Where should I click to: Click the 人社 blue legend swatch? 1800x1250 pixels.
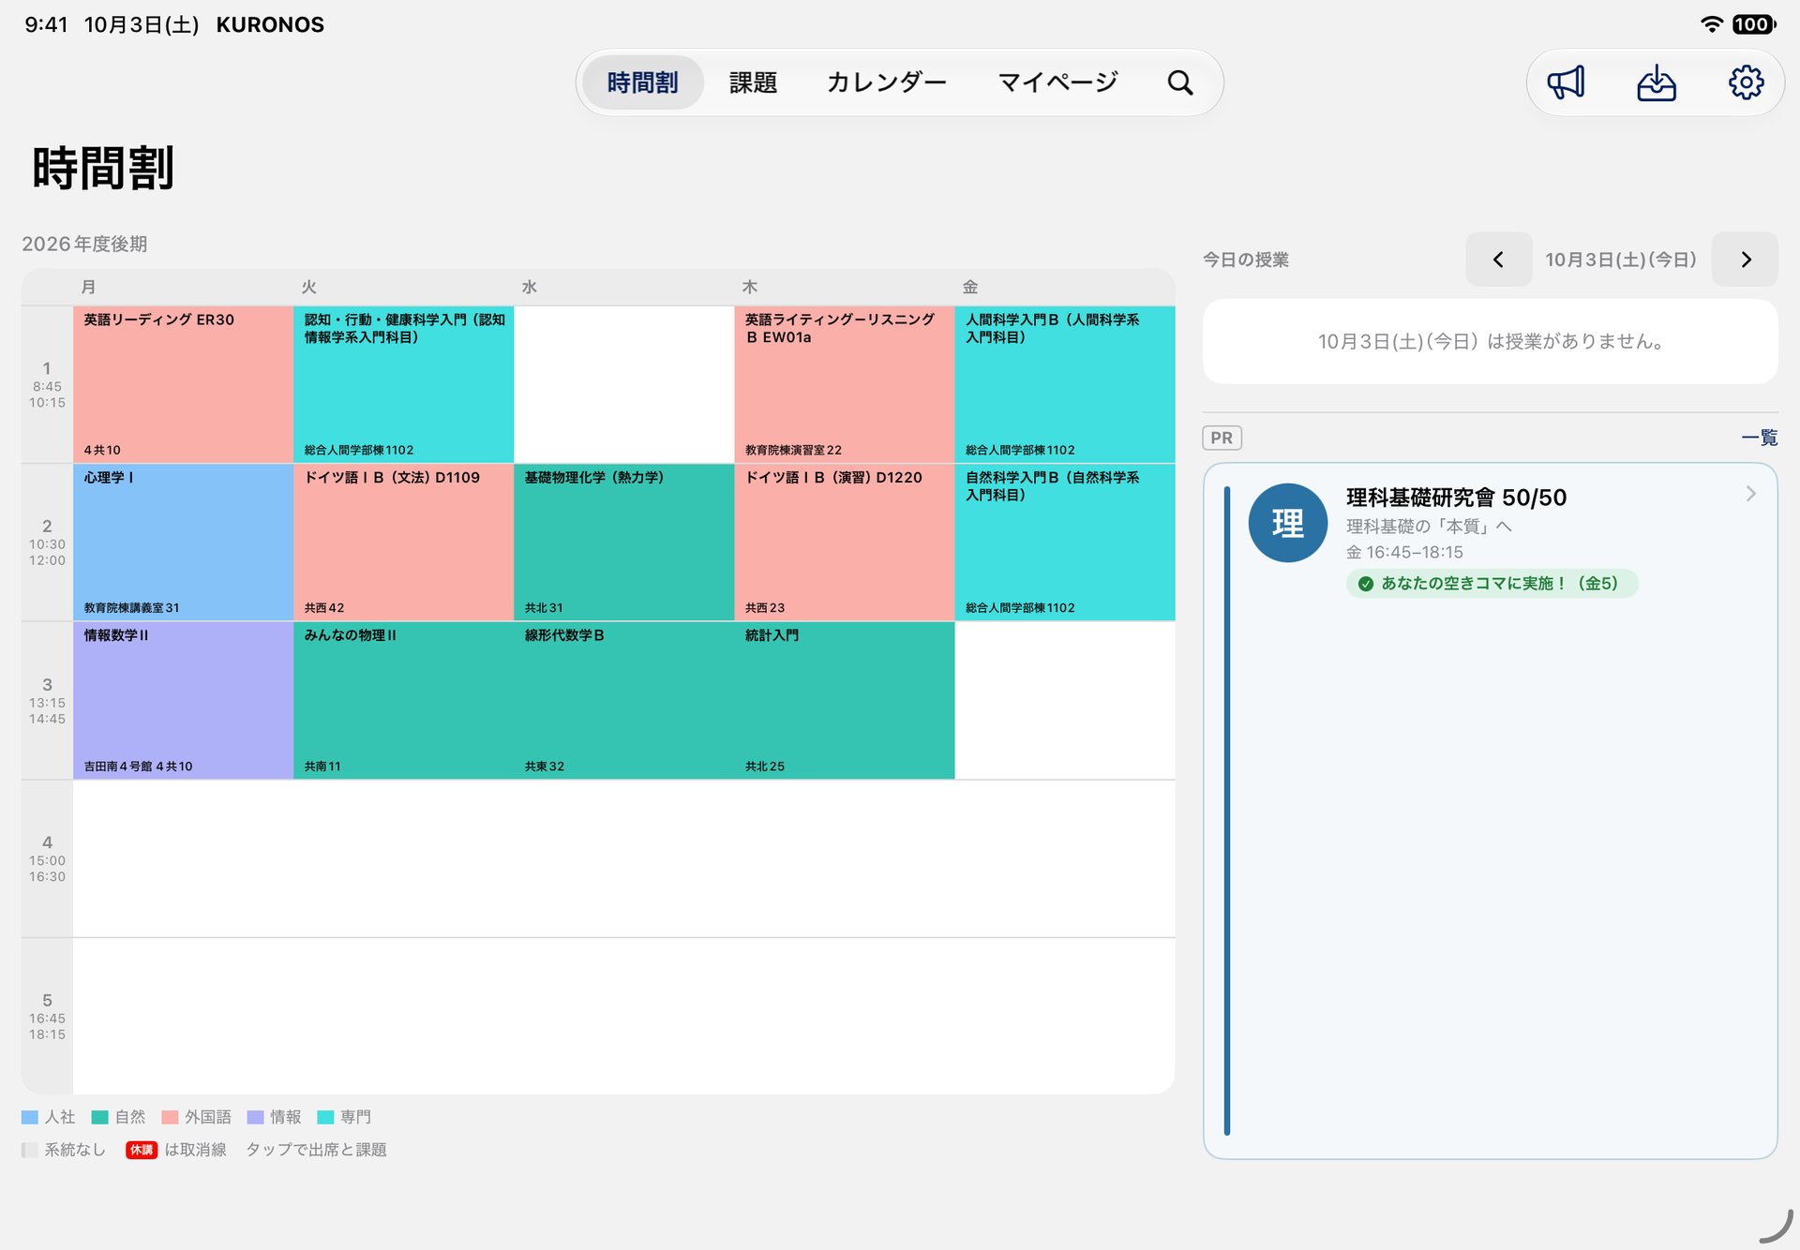29,1117
